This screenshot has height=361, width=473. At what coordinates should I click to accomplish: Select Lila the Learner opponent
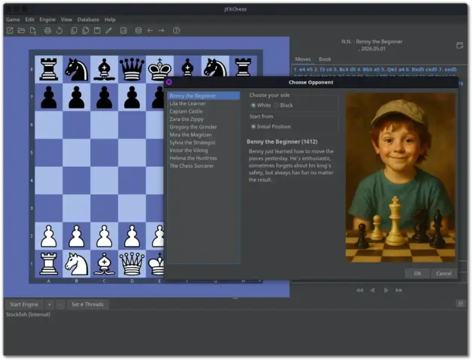(x=204, y=104)
